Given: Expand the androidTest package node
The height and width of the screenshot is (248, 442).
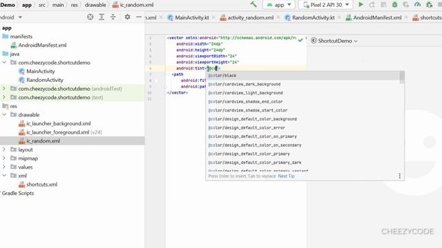Looking at the screenshot, I should [x=4, y=88].
